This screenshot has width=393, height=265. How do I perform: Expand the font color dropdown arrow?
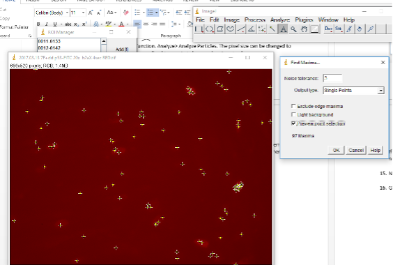[x=128, y=24]
